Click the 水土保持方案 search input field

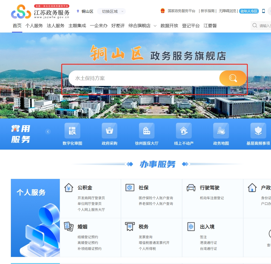144,78
